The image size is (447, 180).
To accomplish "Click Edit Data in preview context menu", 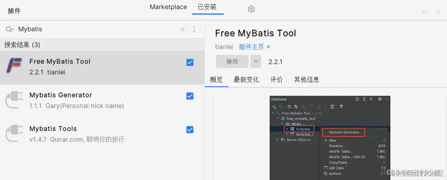I will coord(336,168).
